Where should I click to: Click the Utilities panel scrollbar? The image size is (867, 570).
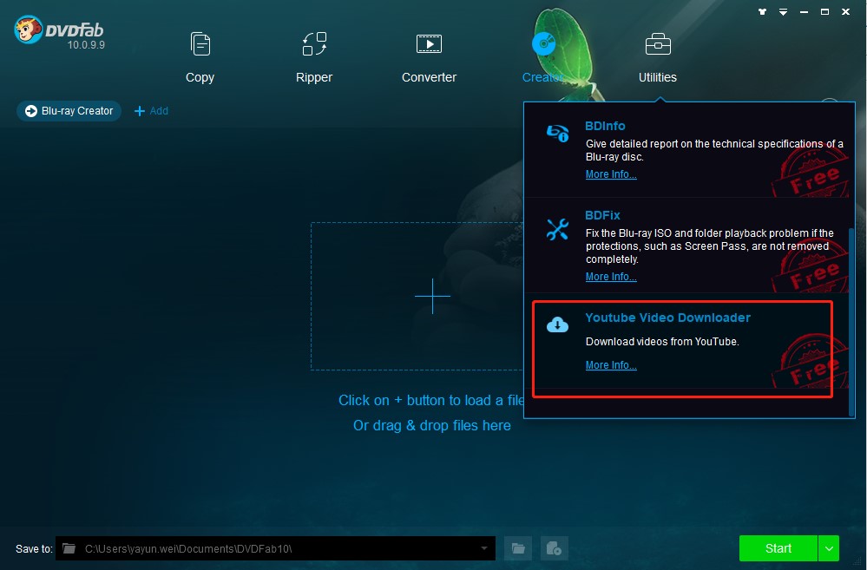tap(851, 322)
